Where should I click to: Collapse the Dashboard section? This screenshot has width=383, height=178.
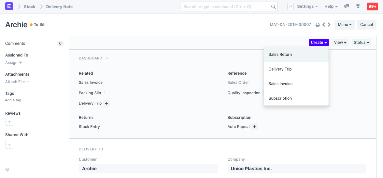click(x=107, y=58)
